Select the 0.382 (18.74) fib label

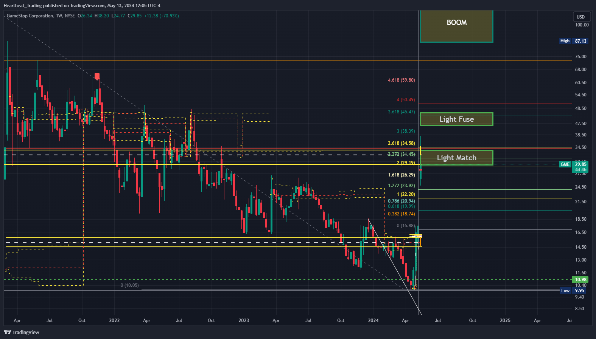coord(401,214)
